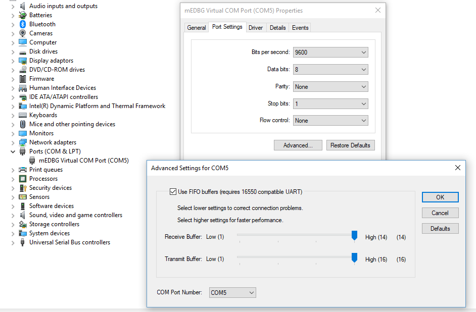Click the Print queues printer icon
Screen dimensions: 476x312
pyautogui.click(x=23, y=170)
